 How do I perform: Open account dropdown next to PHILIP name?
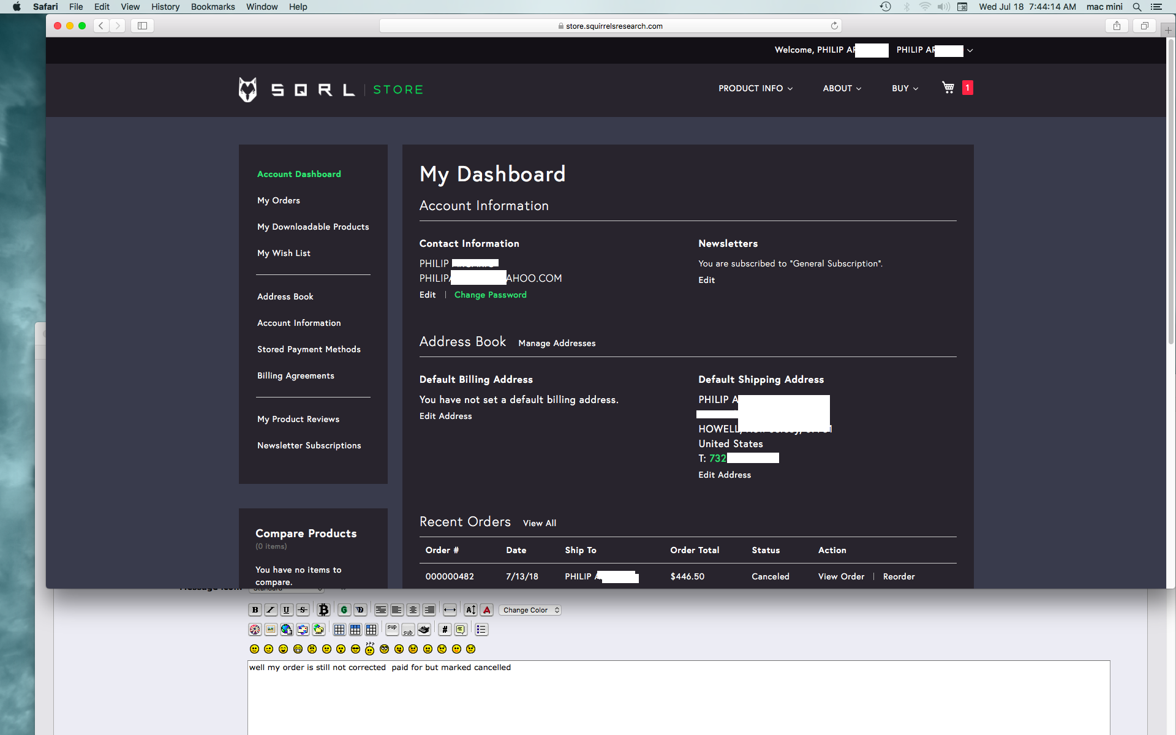click(x=970, y=50)
